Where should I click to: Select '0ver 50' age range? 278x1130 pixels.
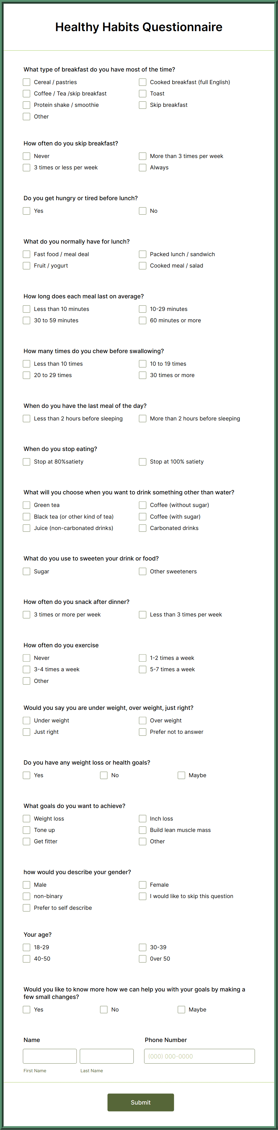click(143, 959)
